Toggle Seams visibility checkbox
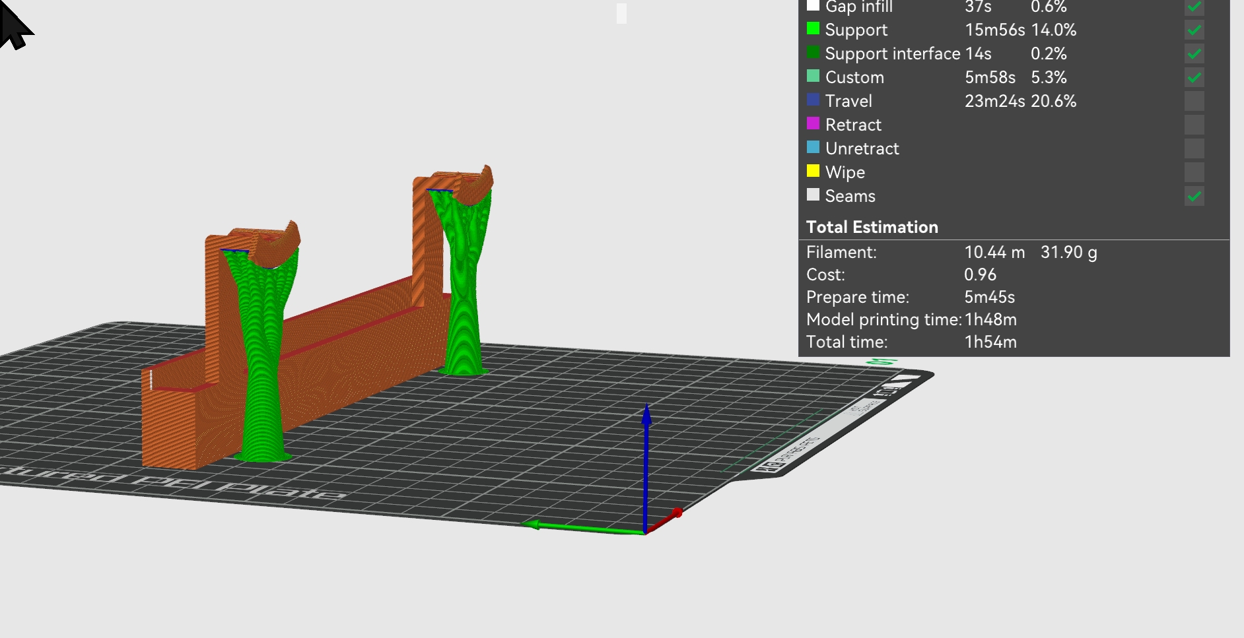Viewport: 1244px width, 638px height. coord(1194,196)
